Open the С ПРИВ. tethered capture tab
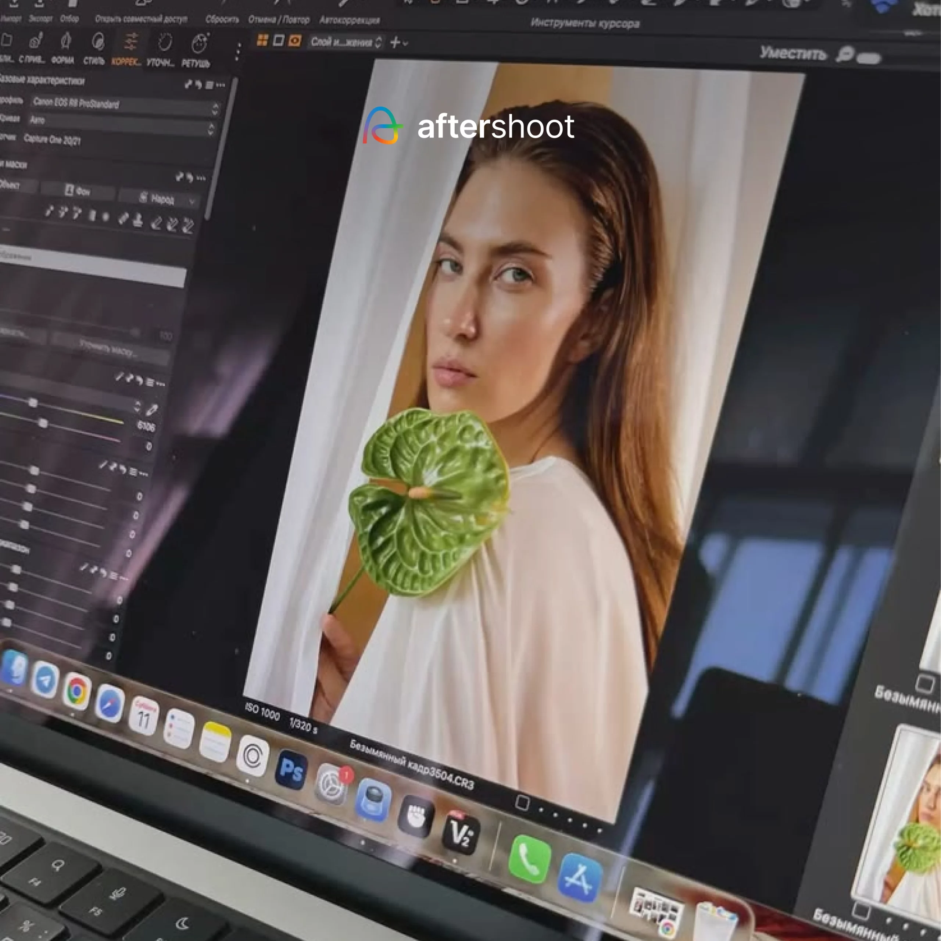Image resolution: width=941 pixels, height=941 pixels. click(33, 48)
